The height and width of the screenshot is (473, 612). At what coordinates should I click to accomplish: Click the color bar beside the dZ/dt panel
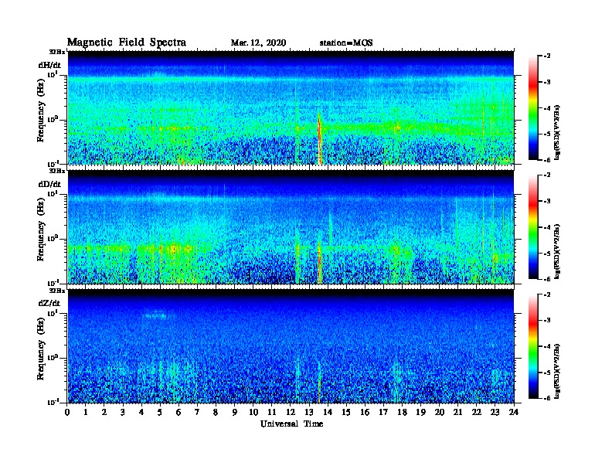pos(533,346)
